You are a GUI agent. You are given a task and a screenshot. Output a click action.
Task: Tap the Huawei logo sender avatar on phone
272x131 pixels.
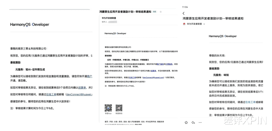pyautogui.click(x=184, y=24)
